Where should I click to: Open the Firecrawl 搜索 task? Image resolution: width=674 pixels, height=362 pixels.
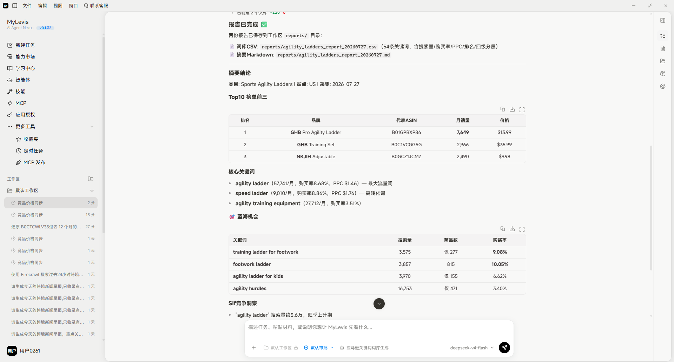coord(51,274)
